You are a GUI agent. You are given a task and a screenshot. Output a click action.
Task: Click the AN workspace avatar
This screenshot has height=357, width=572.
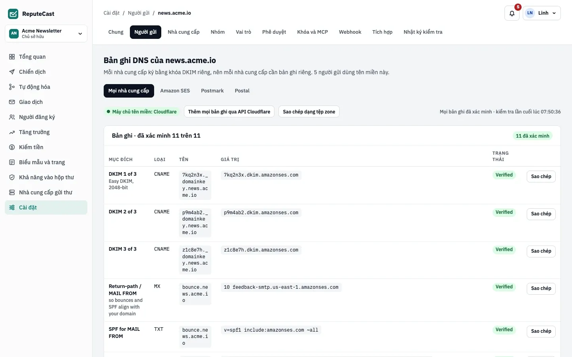click(14, 33)
